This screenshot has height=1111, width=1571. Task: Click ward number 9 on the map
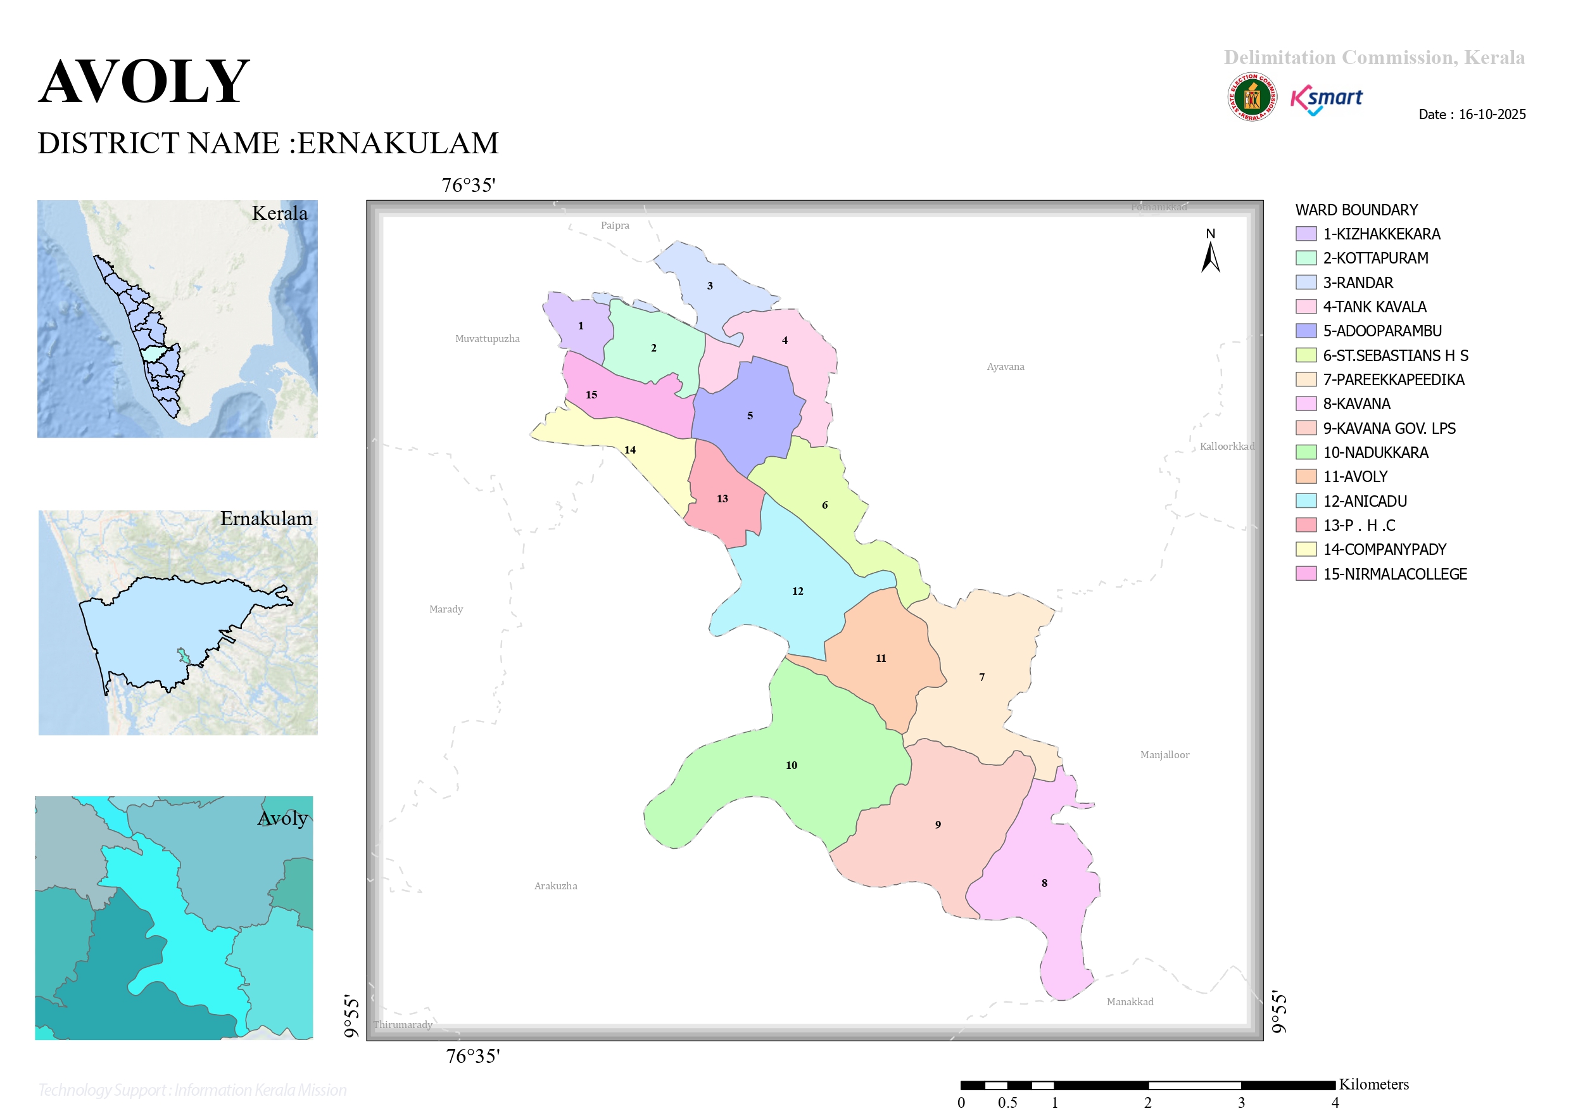tap(938, 825)
